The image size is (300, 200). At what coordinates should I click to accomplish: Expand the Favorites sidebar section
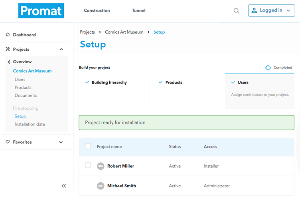(x=61, y=142)
